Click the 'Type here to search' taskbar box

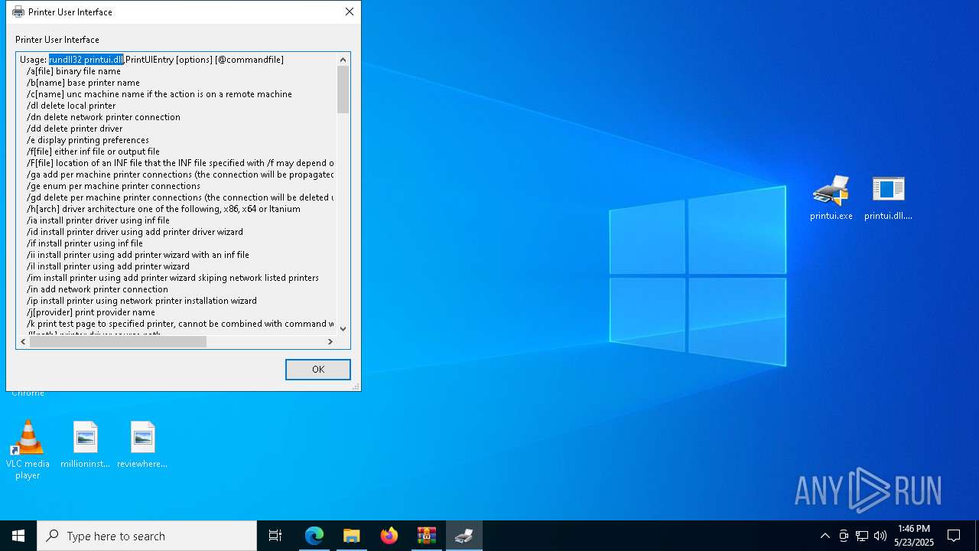pyautogui.click(x=147, y=536)
